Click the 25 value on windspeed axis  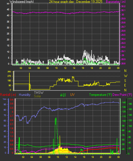(8, 34)
